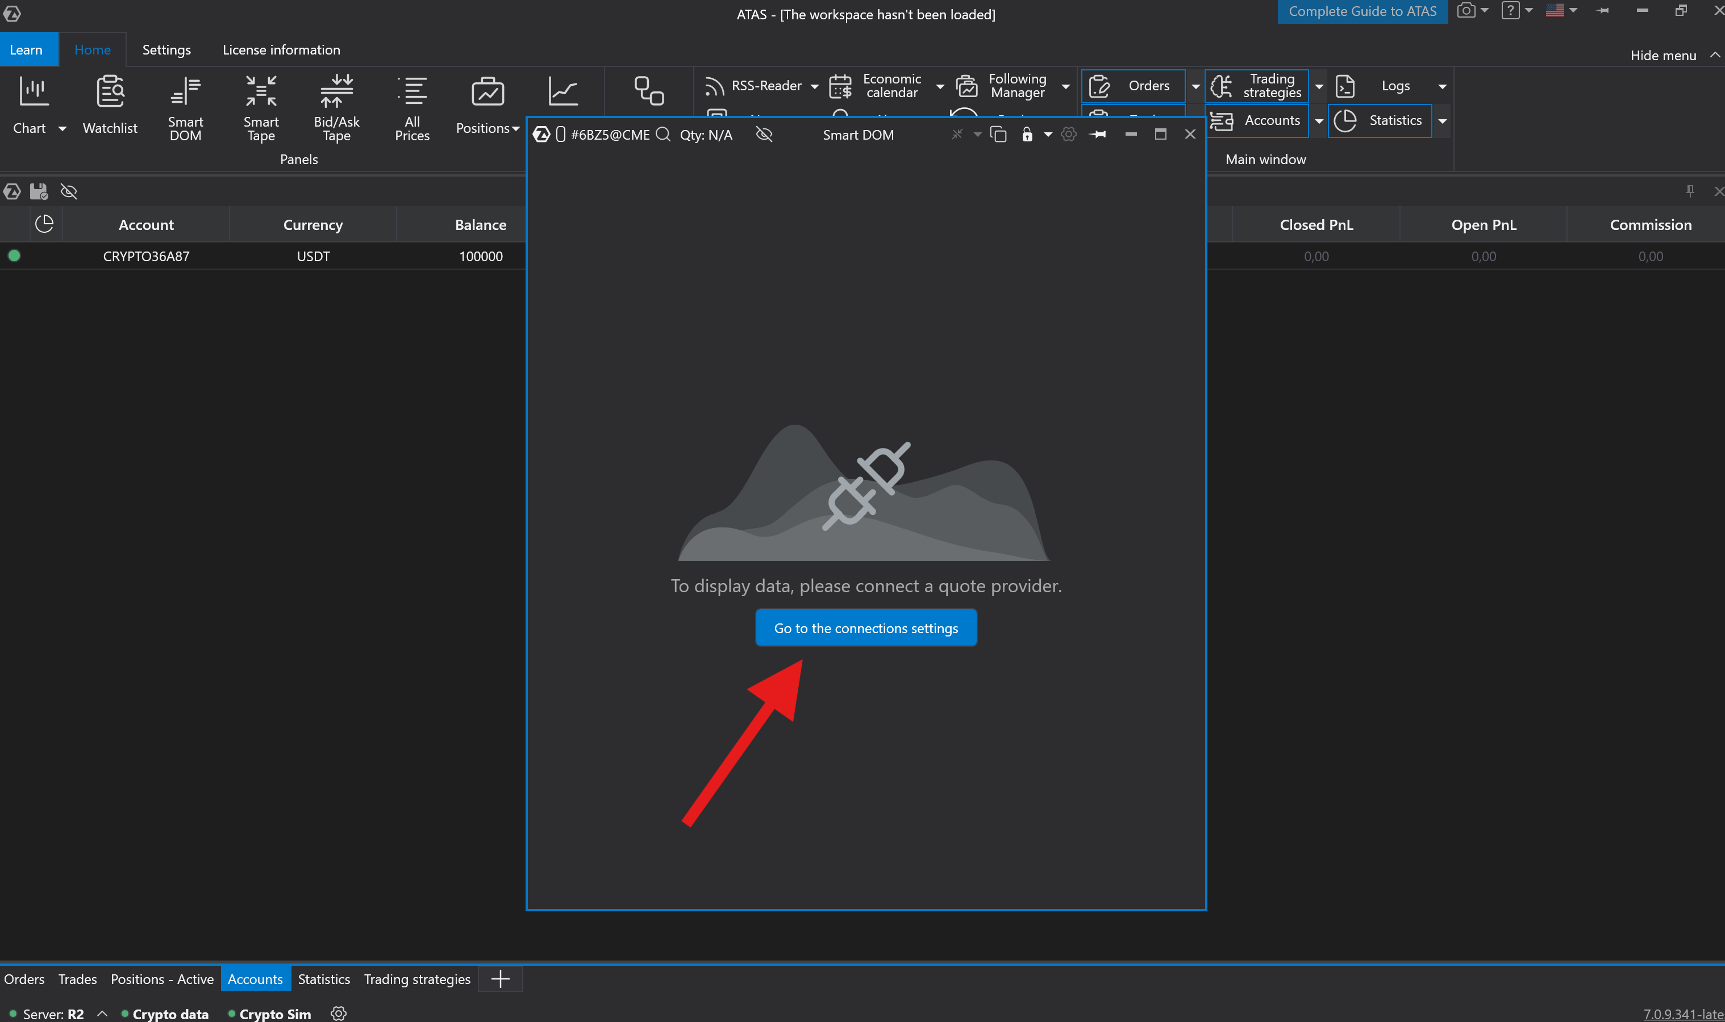Select the CRYPTO36A87 account row
Viewport: 1725px width, 1022px height.
click(x=146, y=256)
